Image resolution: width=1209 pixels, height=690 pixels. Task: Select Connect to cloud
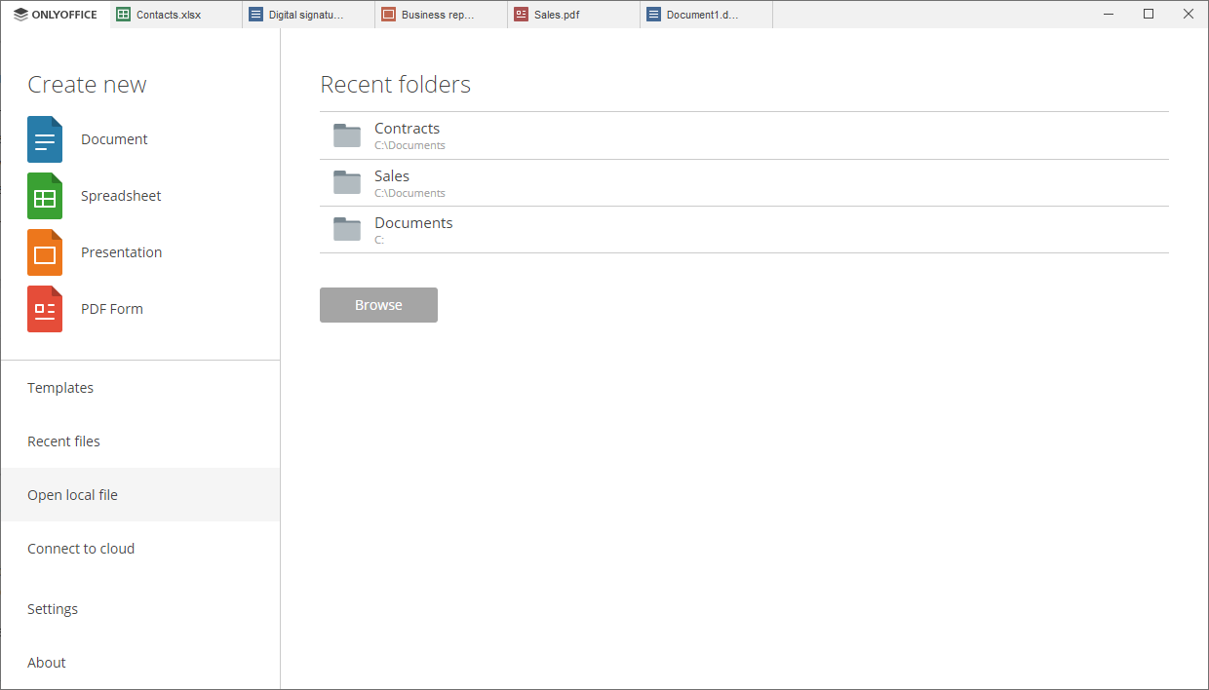pos(81,549)
